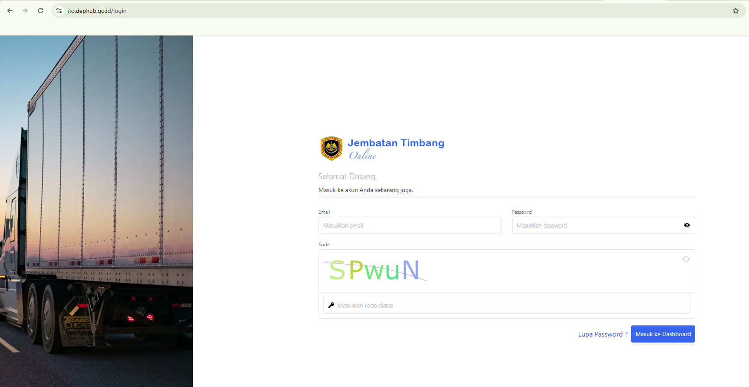Image resolution: width=749 pixels, height=387 pixels.
Task: Focus the Masukkan email field
Action: click(410, 225)
